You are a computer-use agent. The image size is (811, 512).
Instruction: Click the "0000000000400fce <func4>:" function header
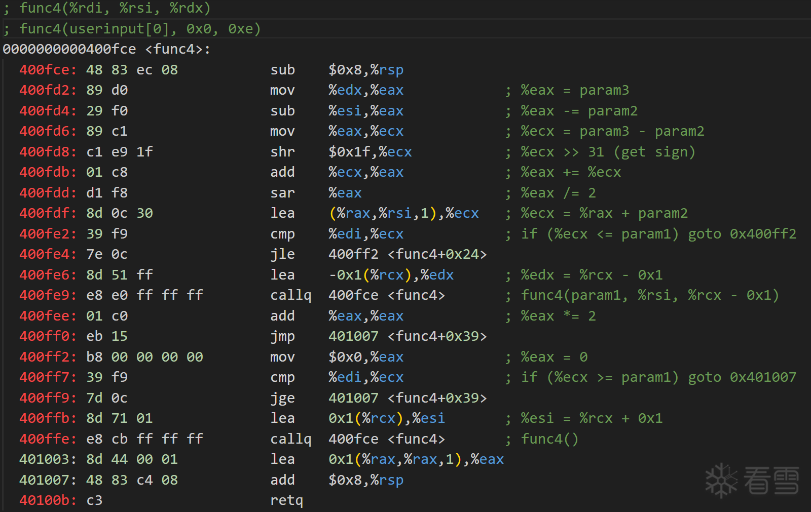(x=106, y=49)
